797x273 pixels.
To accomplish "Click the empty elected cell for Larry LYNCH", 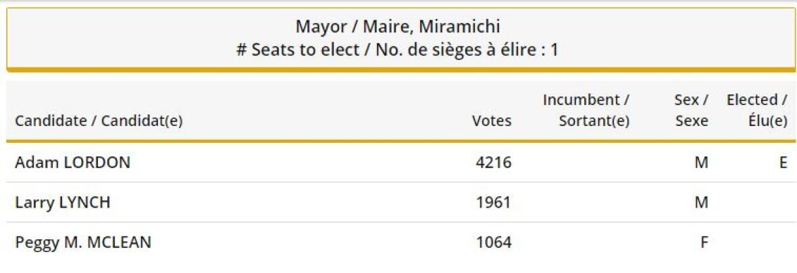I will (x=756, y=202).
